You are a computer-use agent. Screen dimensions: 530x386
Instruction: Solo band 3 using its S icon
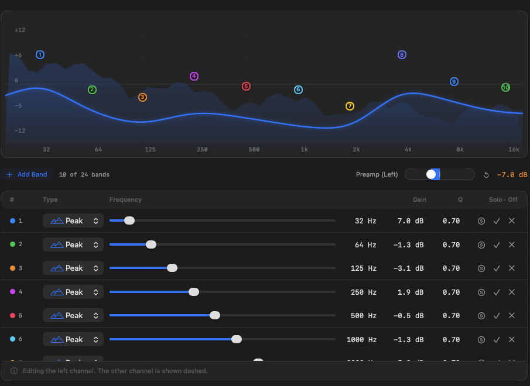tap(481, 268)
